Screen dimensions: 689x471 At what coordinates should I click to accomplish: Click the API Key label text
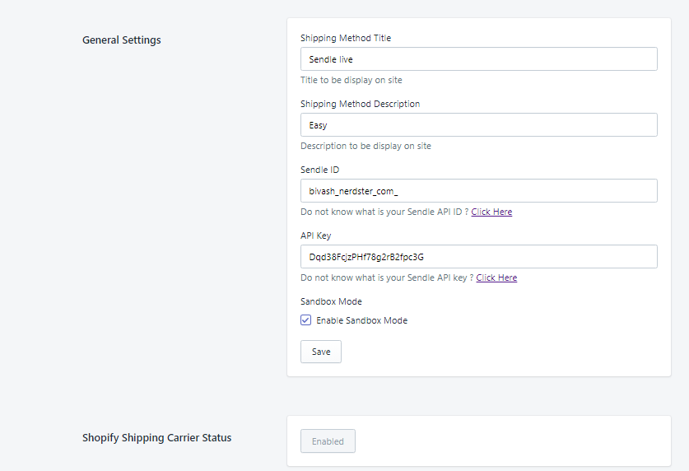pyautogui.click(x=315, y=236)
